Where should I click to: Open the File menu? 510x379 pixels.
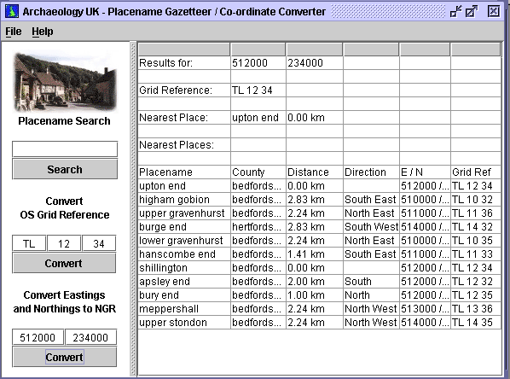point(14,32)
